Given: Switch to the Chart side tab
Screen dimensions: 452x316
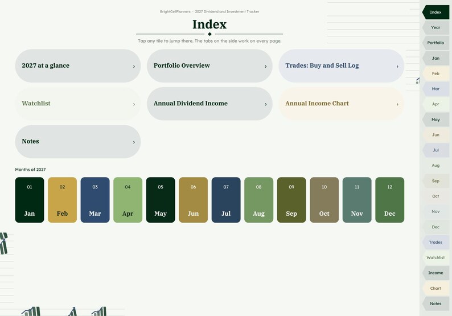Looking at the screenshot, I should tap(435, 289).
